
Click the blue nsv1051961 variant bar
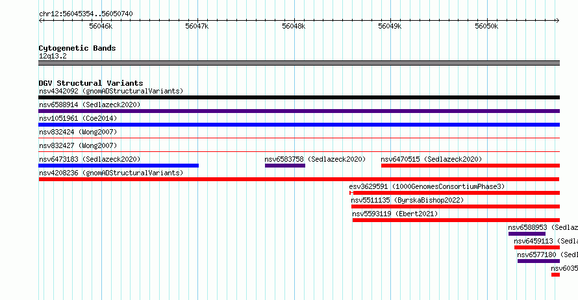point(299,125)
